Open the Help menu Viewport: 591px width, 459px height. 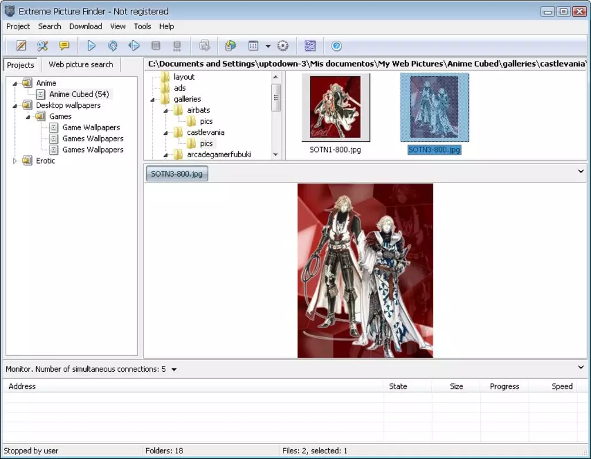(x=166, y=26)
